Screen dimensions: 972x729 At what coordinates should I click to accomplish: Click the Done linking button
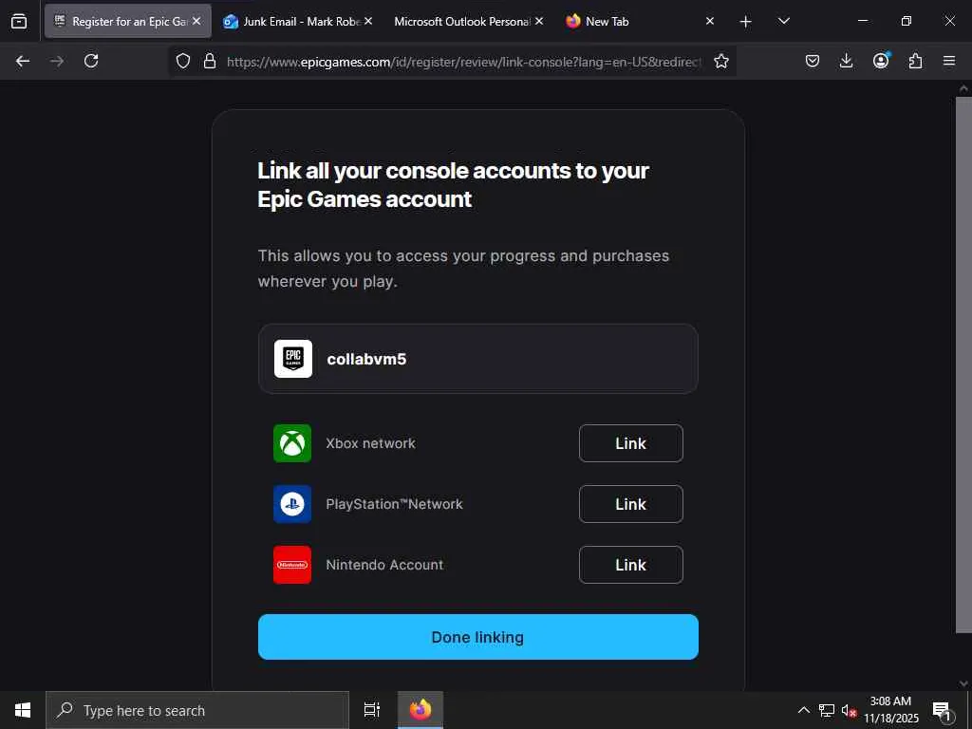478,637
